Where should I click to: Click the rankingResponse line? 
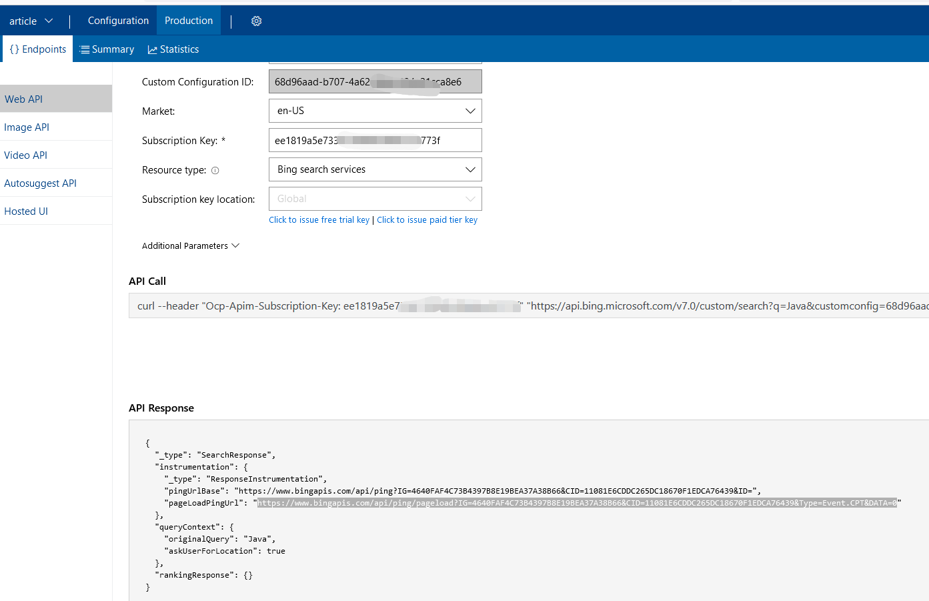[x=203, y=575]
